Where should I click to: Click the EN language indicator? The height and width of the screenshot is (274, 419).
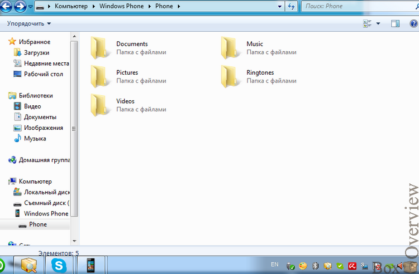[274, 265]
